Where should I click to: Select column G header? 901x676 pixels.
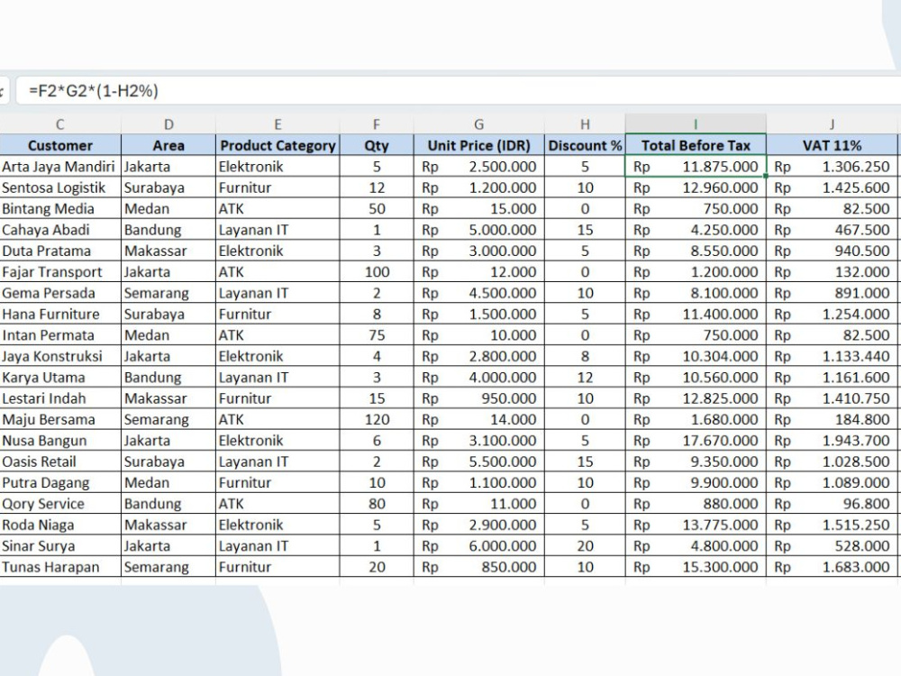click(478, 124)
